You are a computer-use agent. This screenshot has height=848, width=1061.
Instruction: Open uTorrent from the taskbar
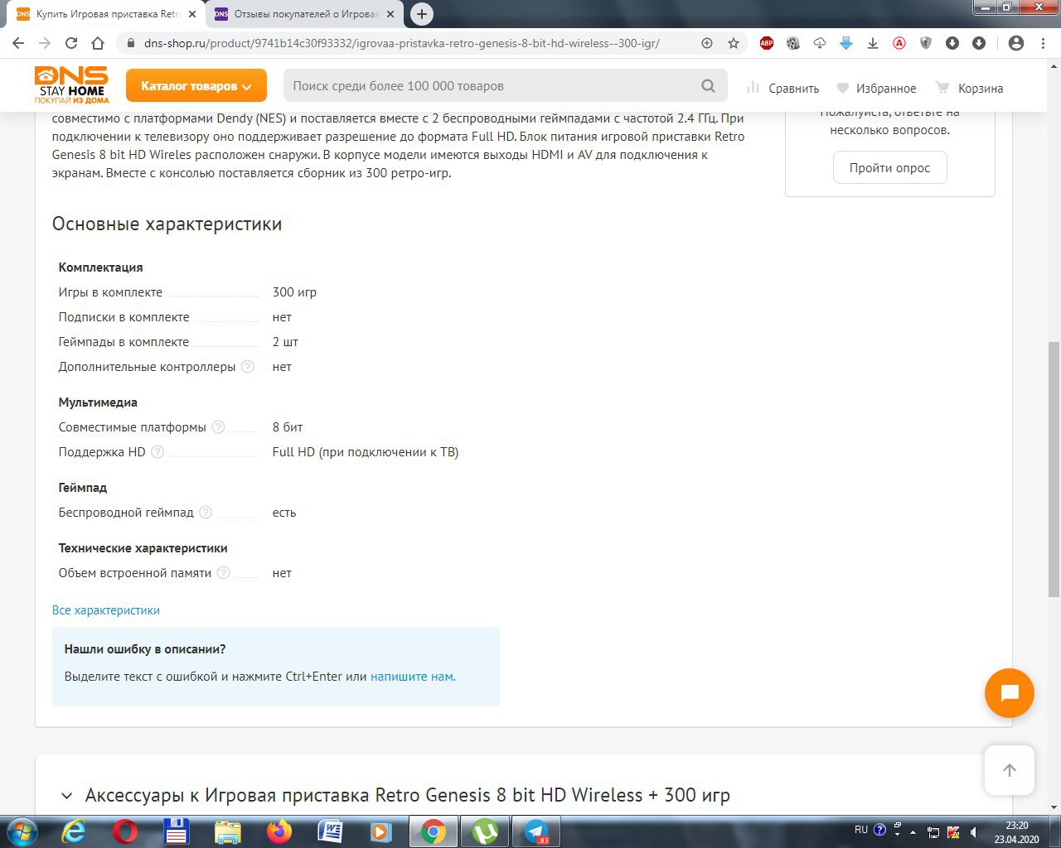[x=485, y=831]
